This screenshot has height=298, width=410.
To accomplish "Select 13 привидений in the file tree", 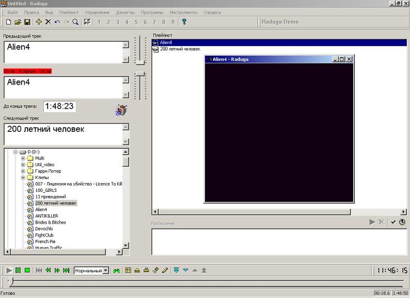I will coord(50,197).
